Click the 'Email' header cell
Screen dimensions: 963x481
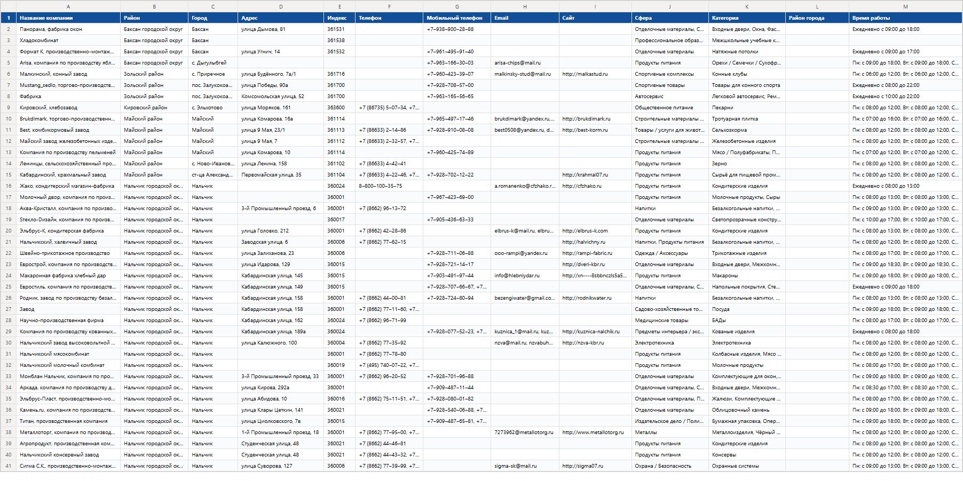pos(525,18)
